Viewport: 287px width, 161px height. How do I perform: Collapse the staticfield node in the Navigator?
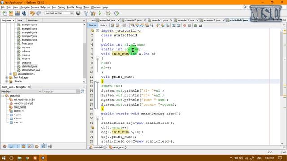[3, 96]
